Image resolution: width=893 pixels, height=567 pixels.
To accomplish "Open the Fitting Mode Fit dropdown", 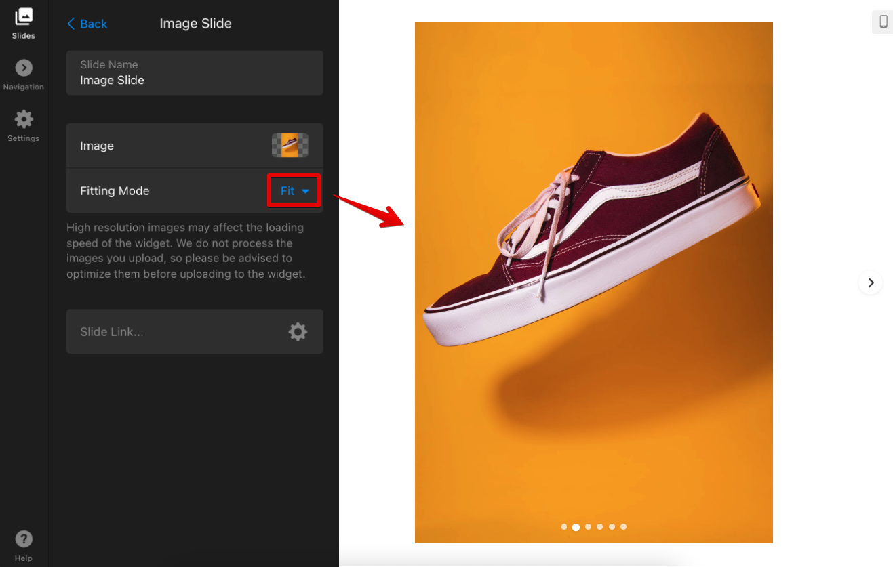I will [x=294, y=191].
